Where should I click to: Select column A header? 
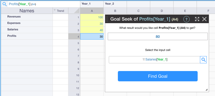pyautogui.click(x=92, y=11)
